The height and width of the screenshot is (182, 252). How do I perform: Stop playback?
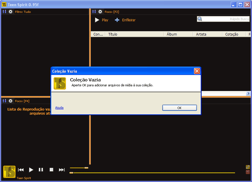point(51,170)
